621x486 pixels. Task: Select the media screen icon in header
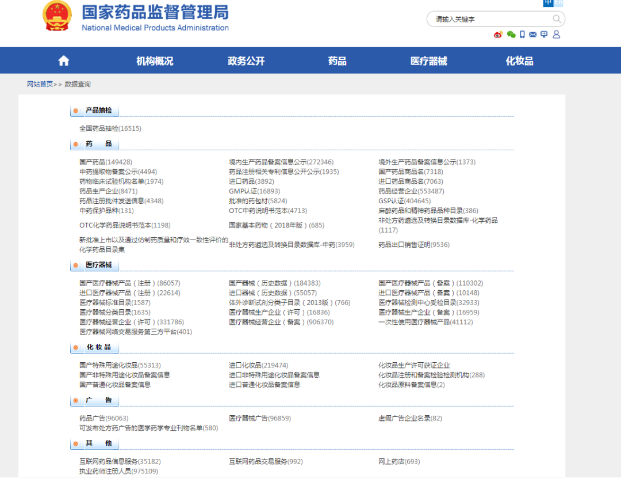(544, 35)
